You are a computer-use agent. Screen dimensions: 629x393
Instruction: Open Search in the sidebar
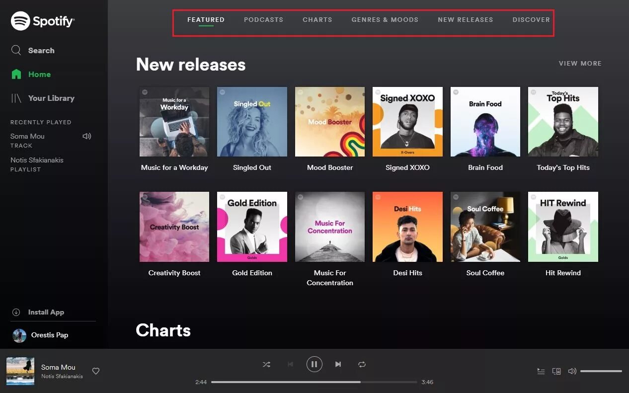click(x=33, y=50)
